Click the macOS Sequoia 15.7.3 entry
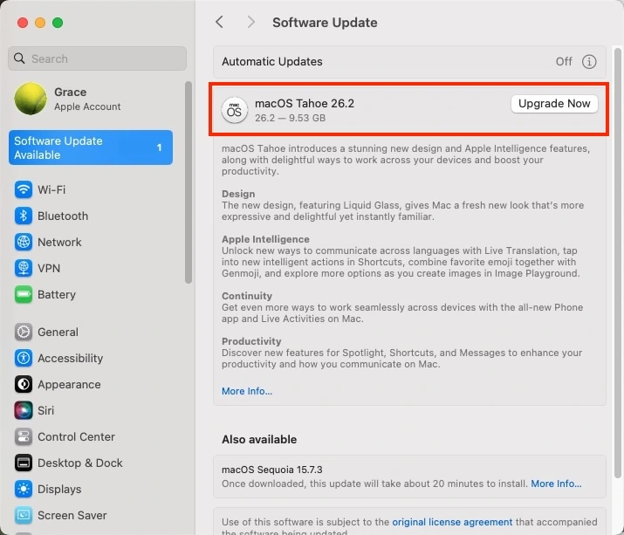The image size is (624, 535). point(409,477)
